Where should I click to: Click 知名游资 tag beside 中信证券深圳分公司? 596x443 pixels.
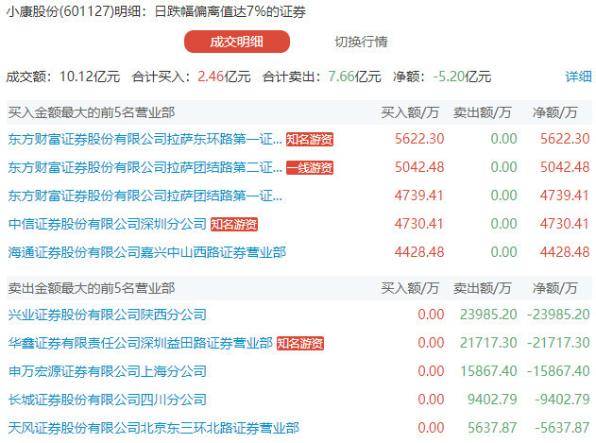click(x=234, y=224)
